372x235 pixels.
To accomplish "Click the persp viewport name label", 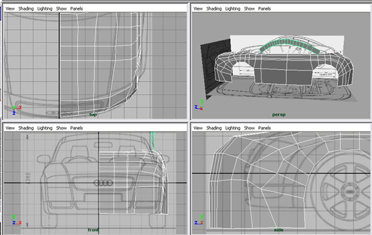I will tap(279, 115).
